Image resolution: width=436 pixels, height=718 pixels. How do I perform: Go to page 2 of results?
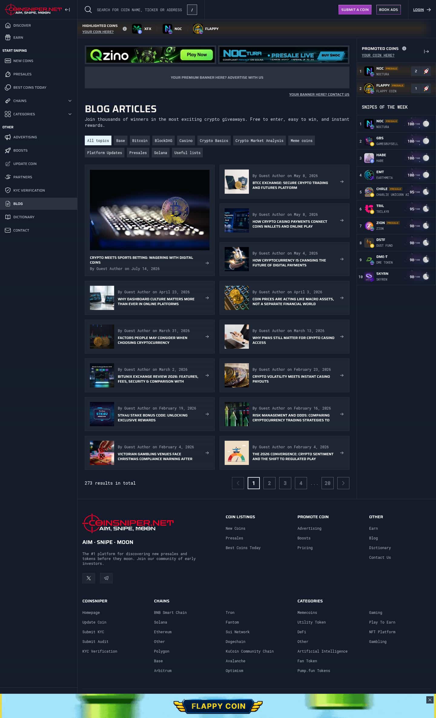(x=269, y=483)
